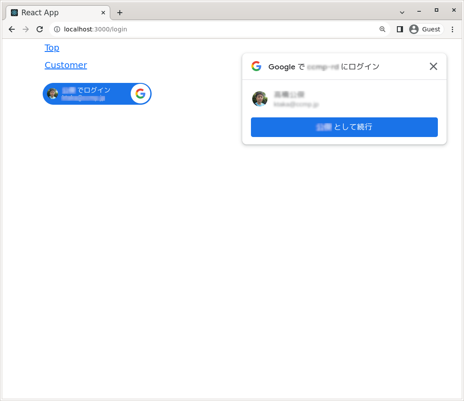Click the avatar inside the Google login button

click(x=52, y=94)
